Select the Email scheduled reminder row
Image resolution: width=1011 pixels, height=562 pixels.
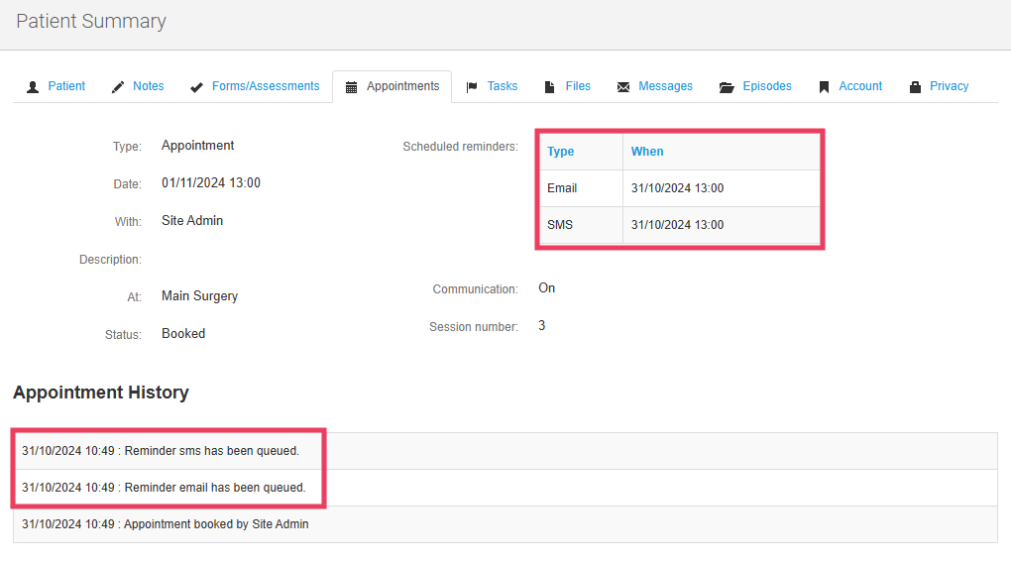click(x=680, y=188)
